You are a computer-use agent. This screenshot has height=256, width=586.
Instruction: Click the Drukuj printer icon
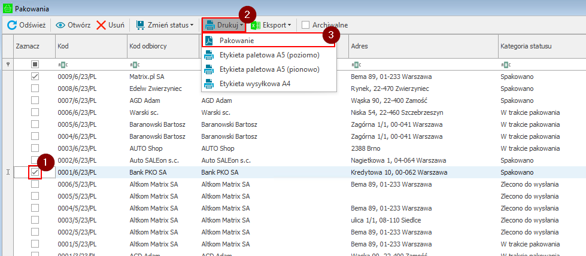(x=210, y=25)
